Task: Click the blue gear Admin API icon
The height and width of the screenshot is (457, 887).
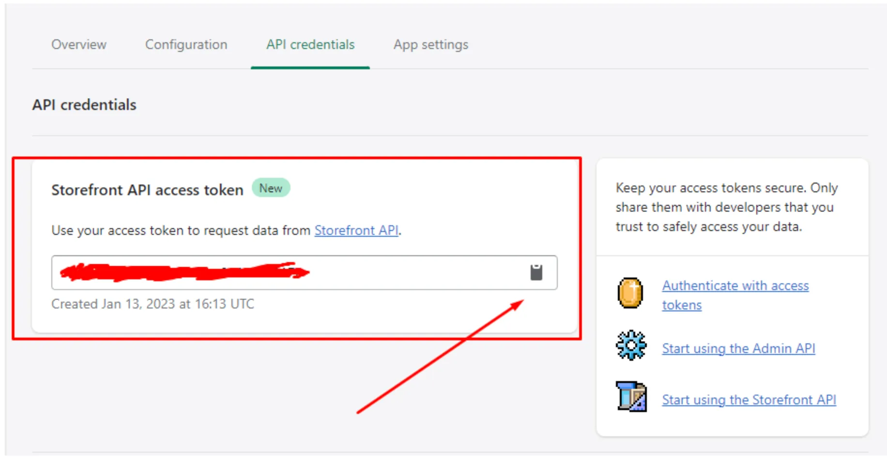Action: coord(630,346)
